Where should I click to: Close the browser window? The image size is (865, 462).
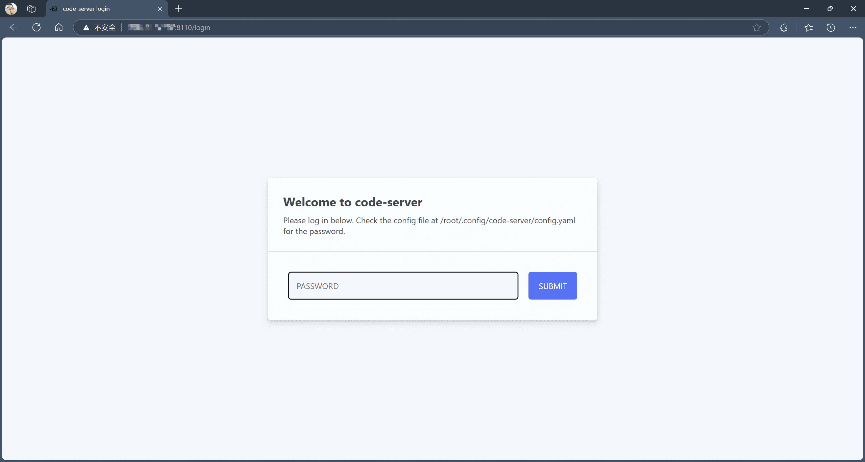tap(854, 9)
